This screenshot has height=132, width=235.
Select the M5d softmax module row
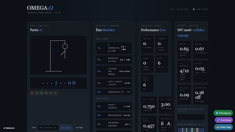(114, 92)
